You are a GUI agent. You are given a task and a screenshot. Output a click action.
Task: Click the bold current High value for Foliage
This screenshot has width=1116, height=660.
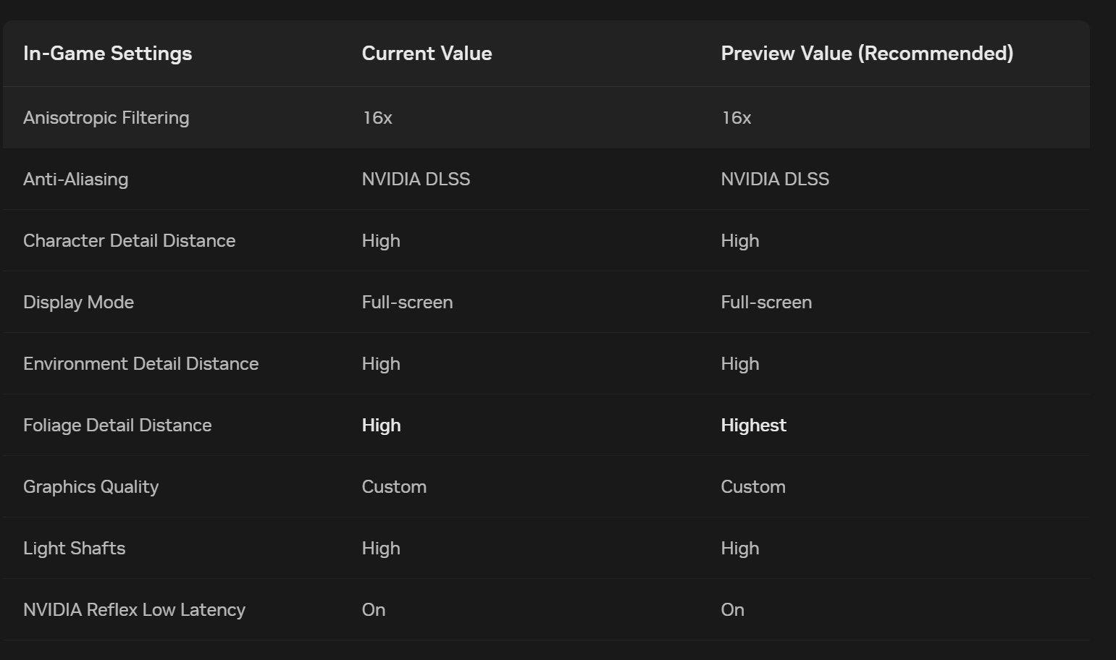point(381,426)
